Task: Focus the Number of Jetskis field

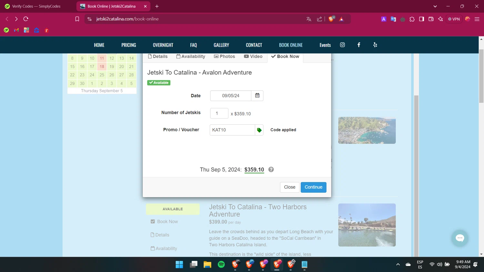Action: pos(219,113)
